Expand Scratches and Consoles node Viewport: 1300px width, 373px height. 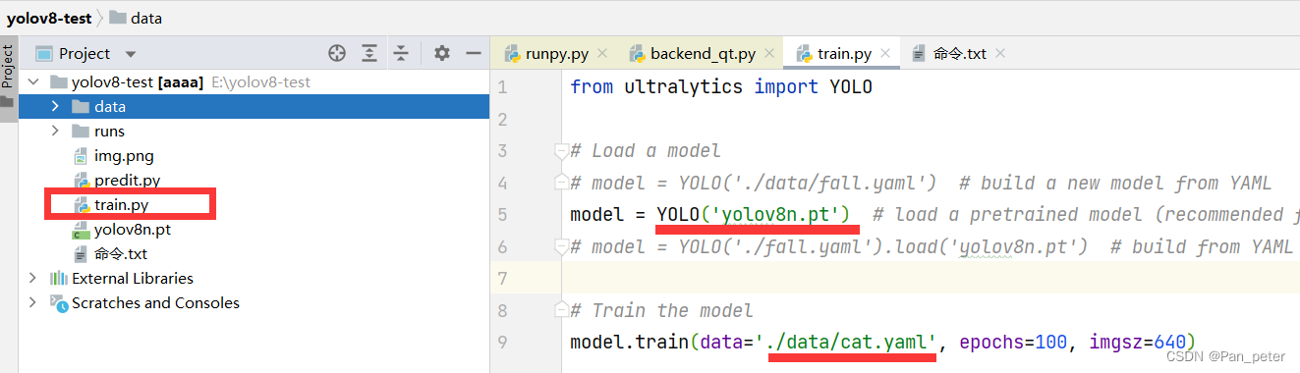coord(34,302)
